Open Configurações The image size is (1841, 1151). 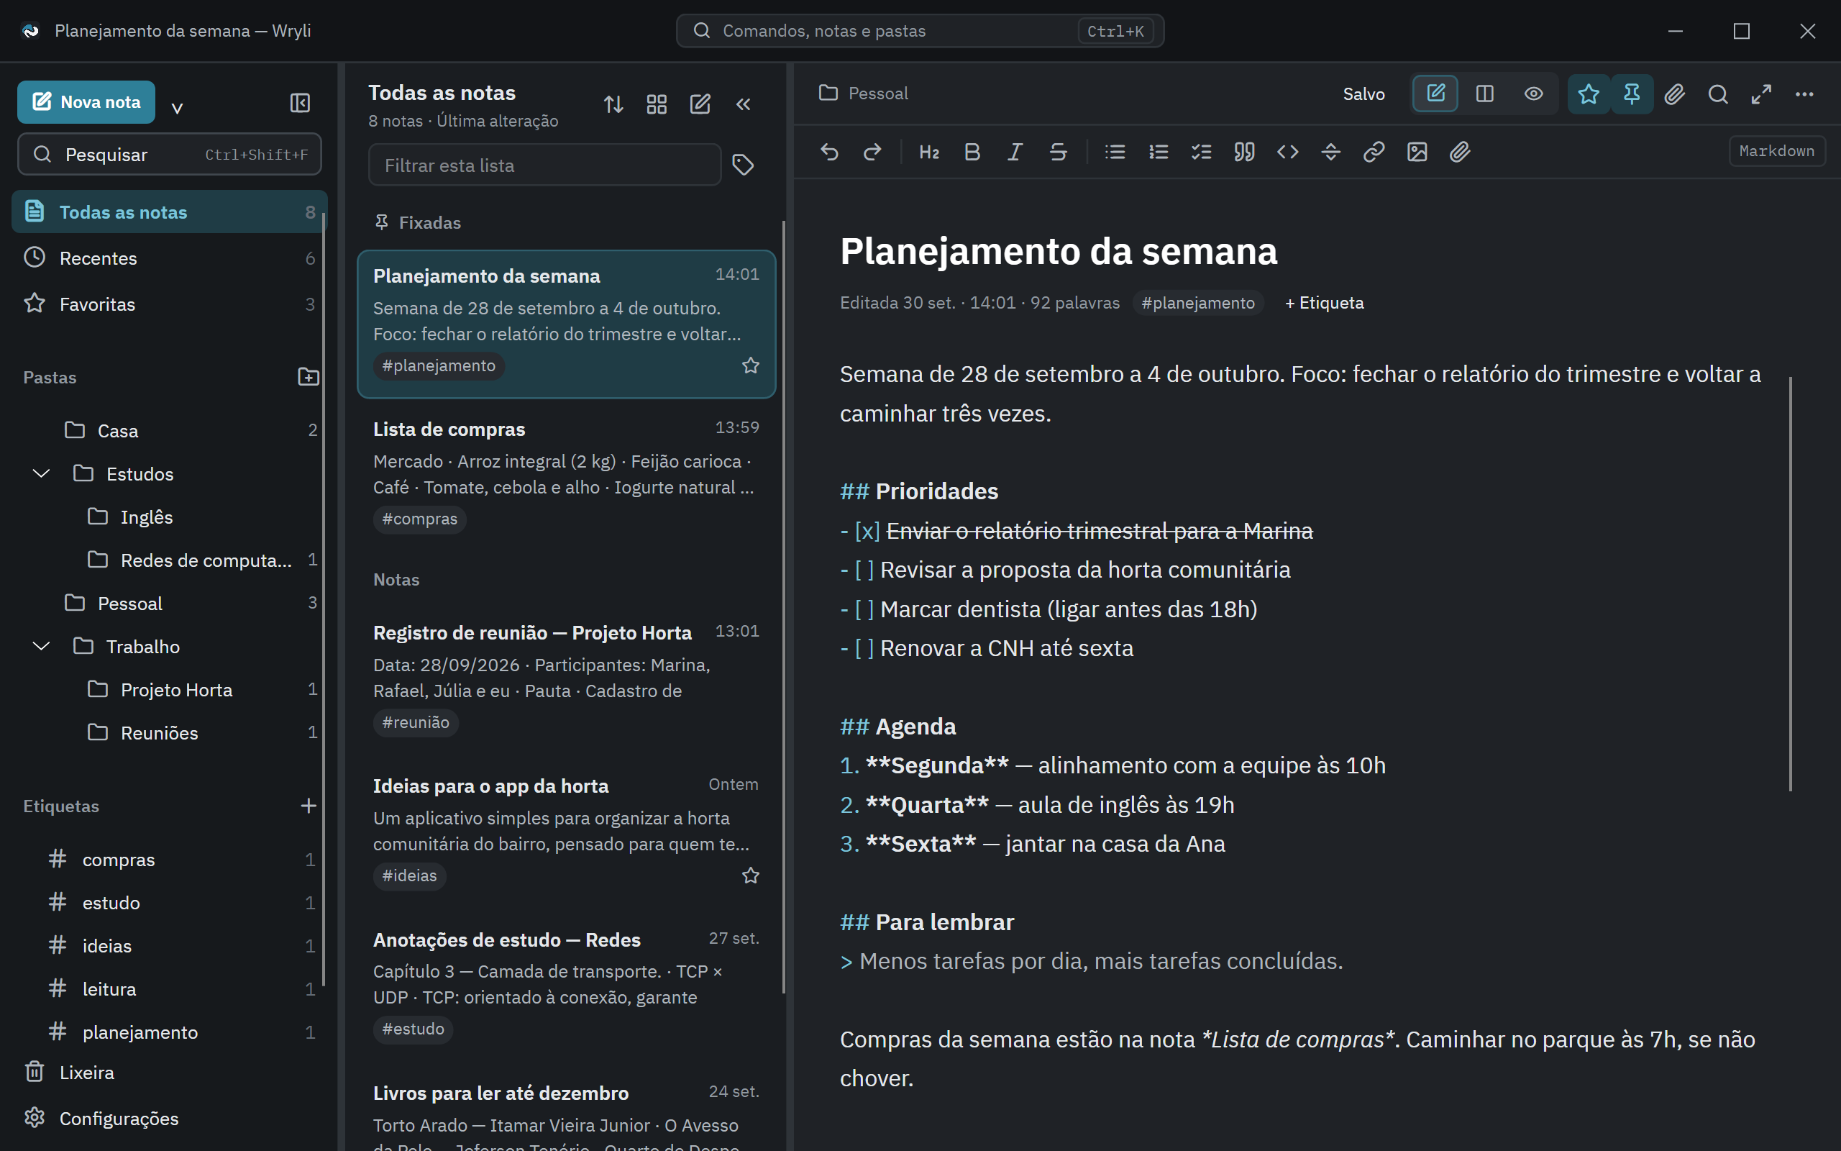pyautogui.click(x=170, y=1117)
